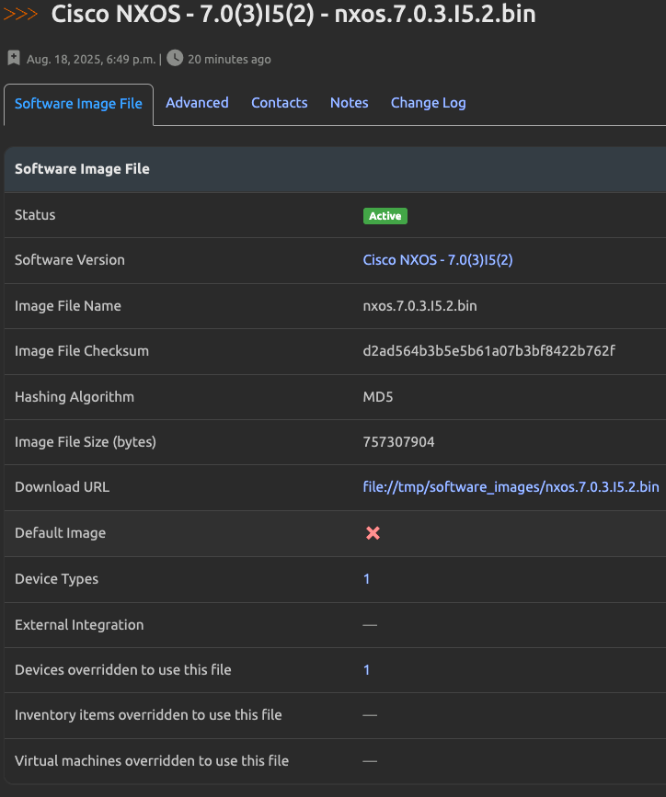Image resolution: width=666 pixels, height=797 pixels.
Task: Click the External Integration empty value dash
Action: point(370,624)
